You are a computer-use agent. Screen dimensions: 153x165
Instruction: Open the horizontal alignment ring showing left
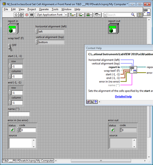[51, 32]
